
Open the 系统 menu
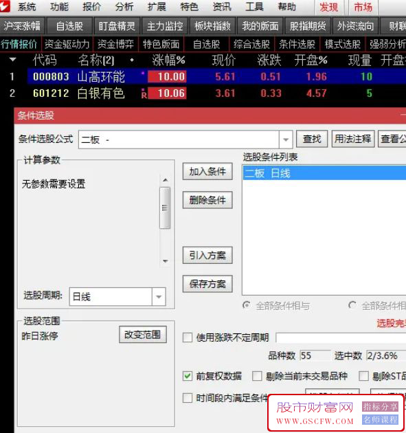click(x=27, y=7)
